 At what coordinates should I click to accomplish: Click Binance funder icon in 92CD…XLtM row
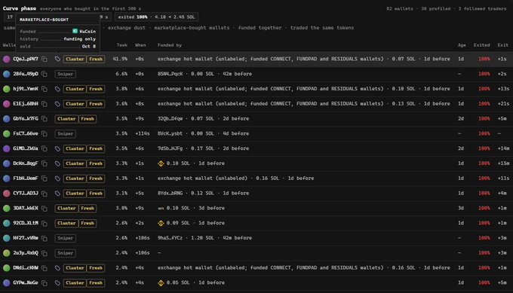tap(161, 223)
